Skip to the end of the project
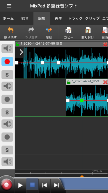 click(56, 185)
